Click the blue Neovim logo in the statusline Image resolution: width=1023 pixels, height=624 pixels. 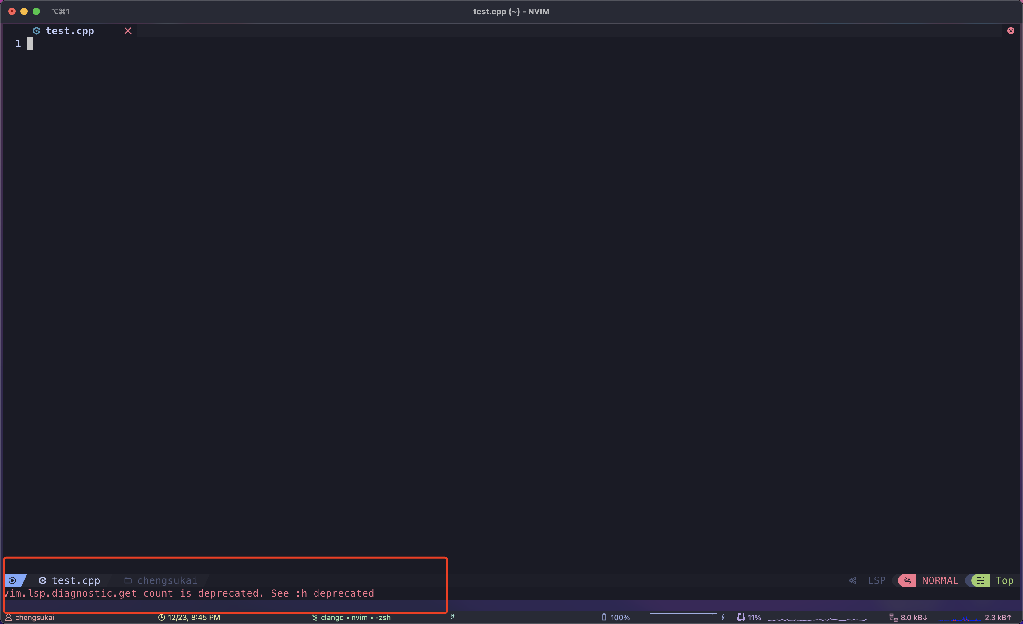click(12, 580)
